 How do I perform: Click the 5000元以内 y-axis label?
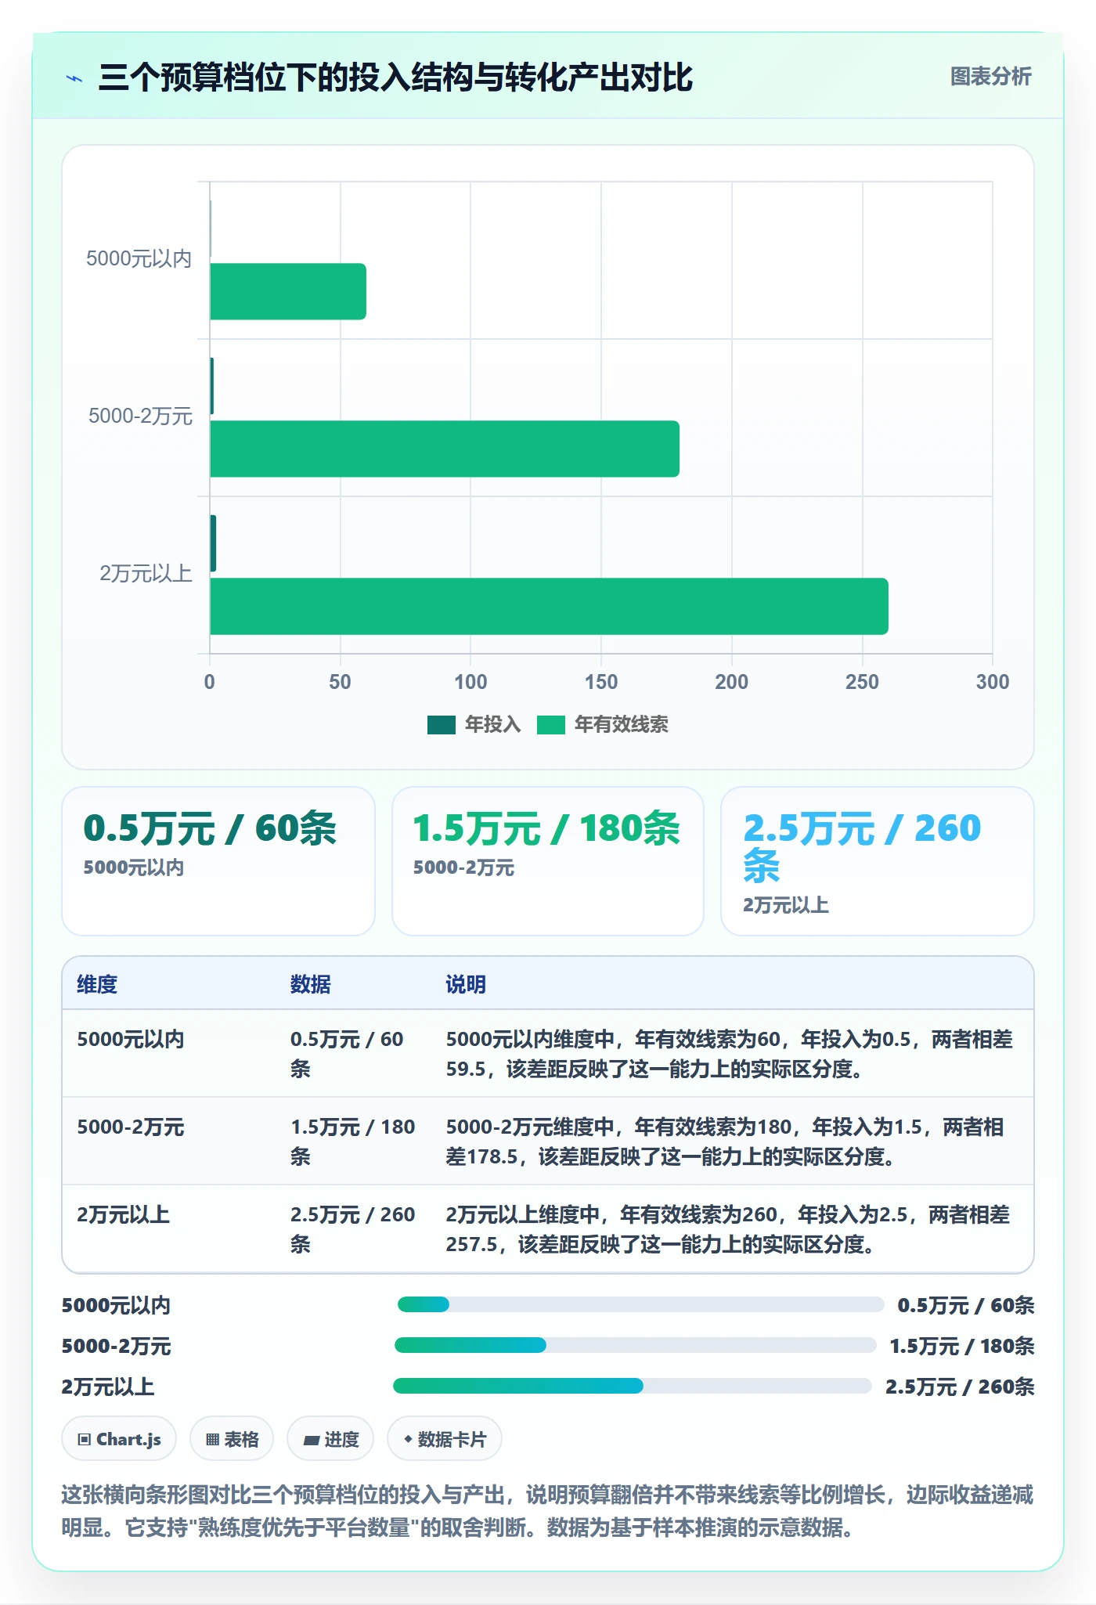(x=139, y=259)
